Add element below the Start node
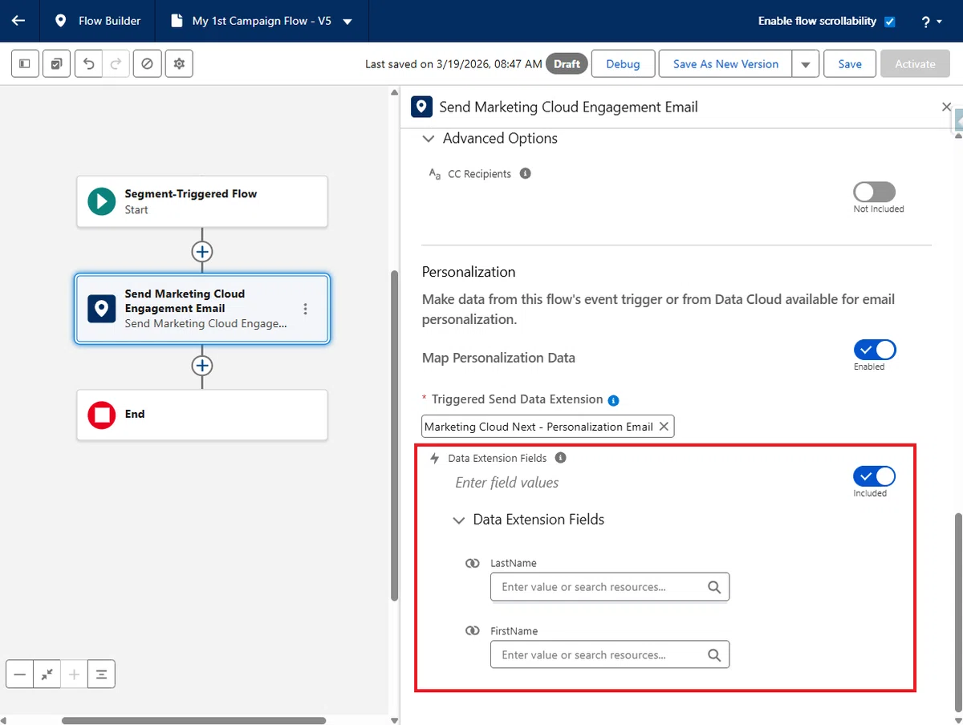The height and width of the screenshot is (725, 963). (x=202, y=252)
